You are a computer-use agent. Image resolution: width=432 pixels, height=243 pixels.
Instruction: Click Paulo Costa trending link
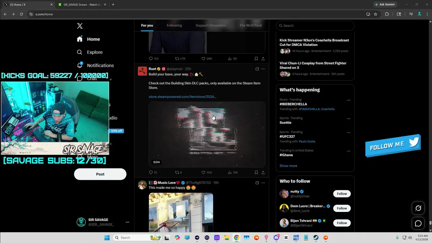307,141
